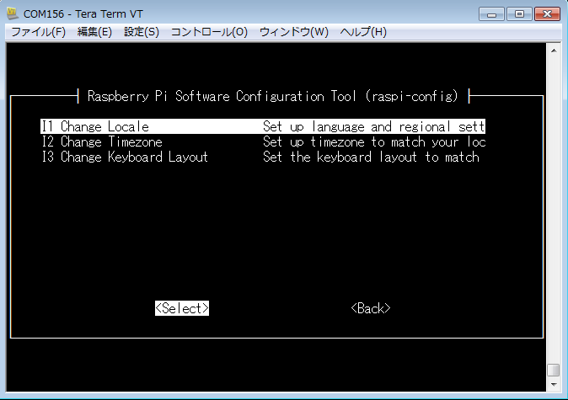The width and height of the screenshot is (568, 400).
Task: Open the 設定(S) menu
Action: (x=142, y=32)
